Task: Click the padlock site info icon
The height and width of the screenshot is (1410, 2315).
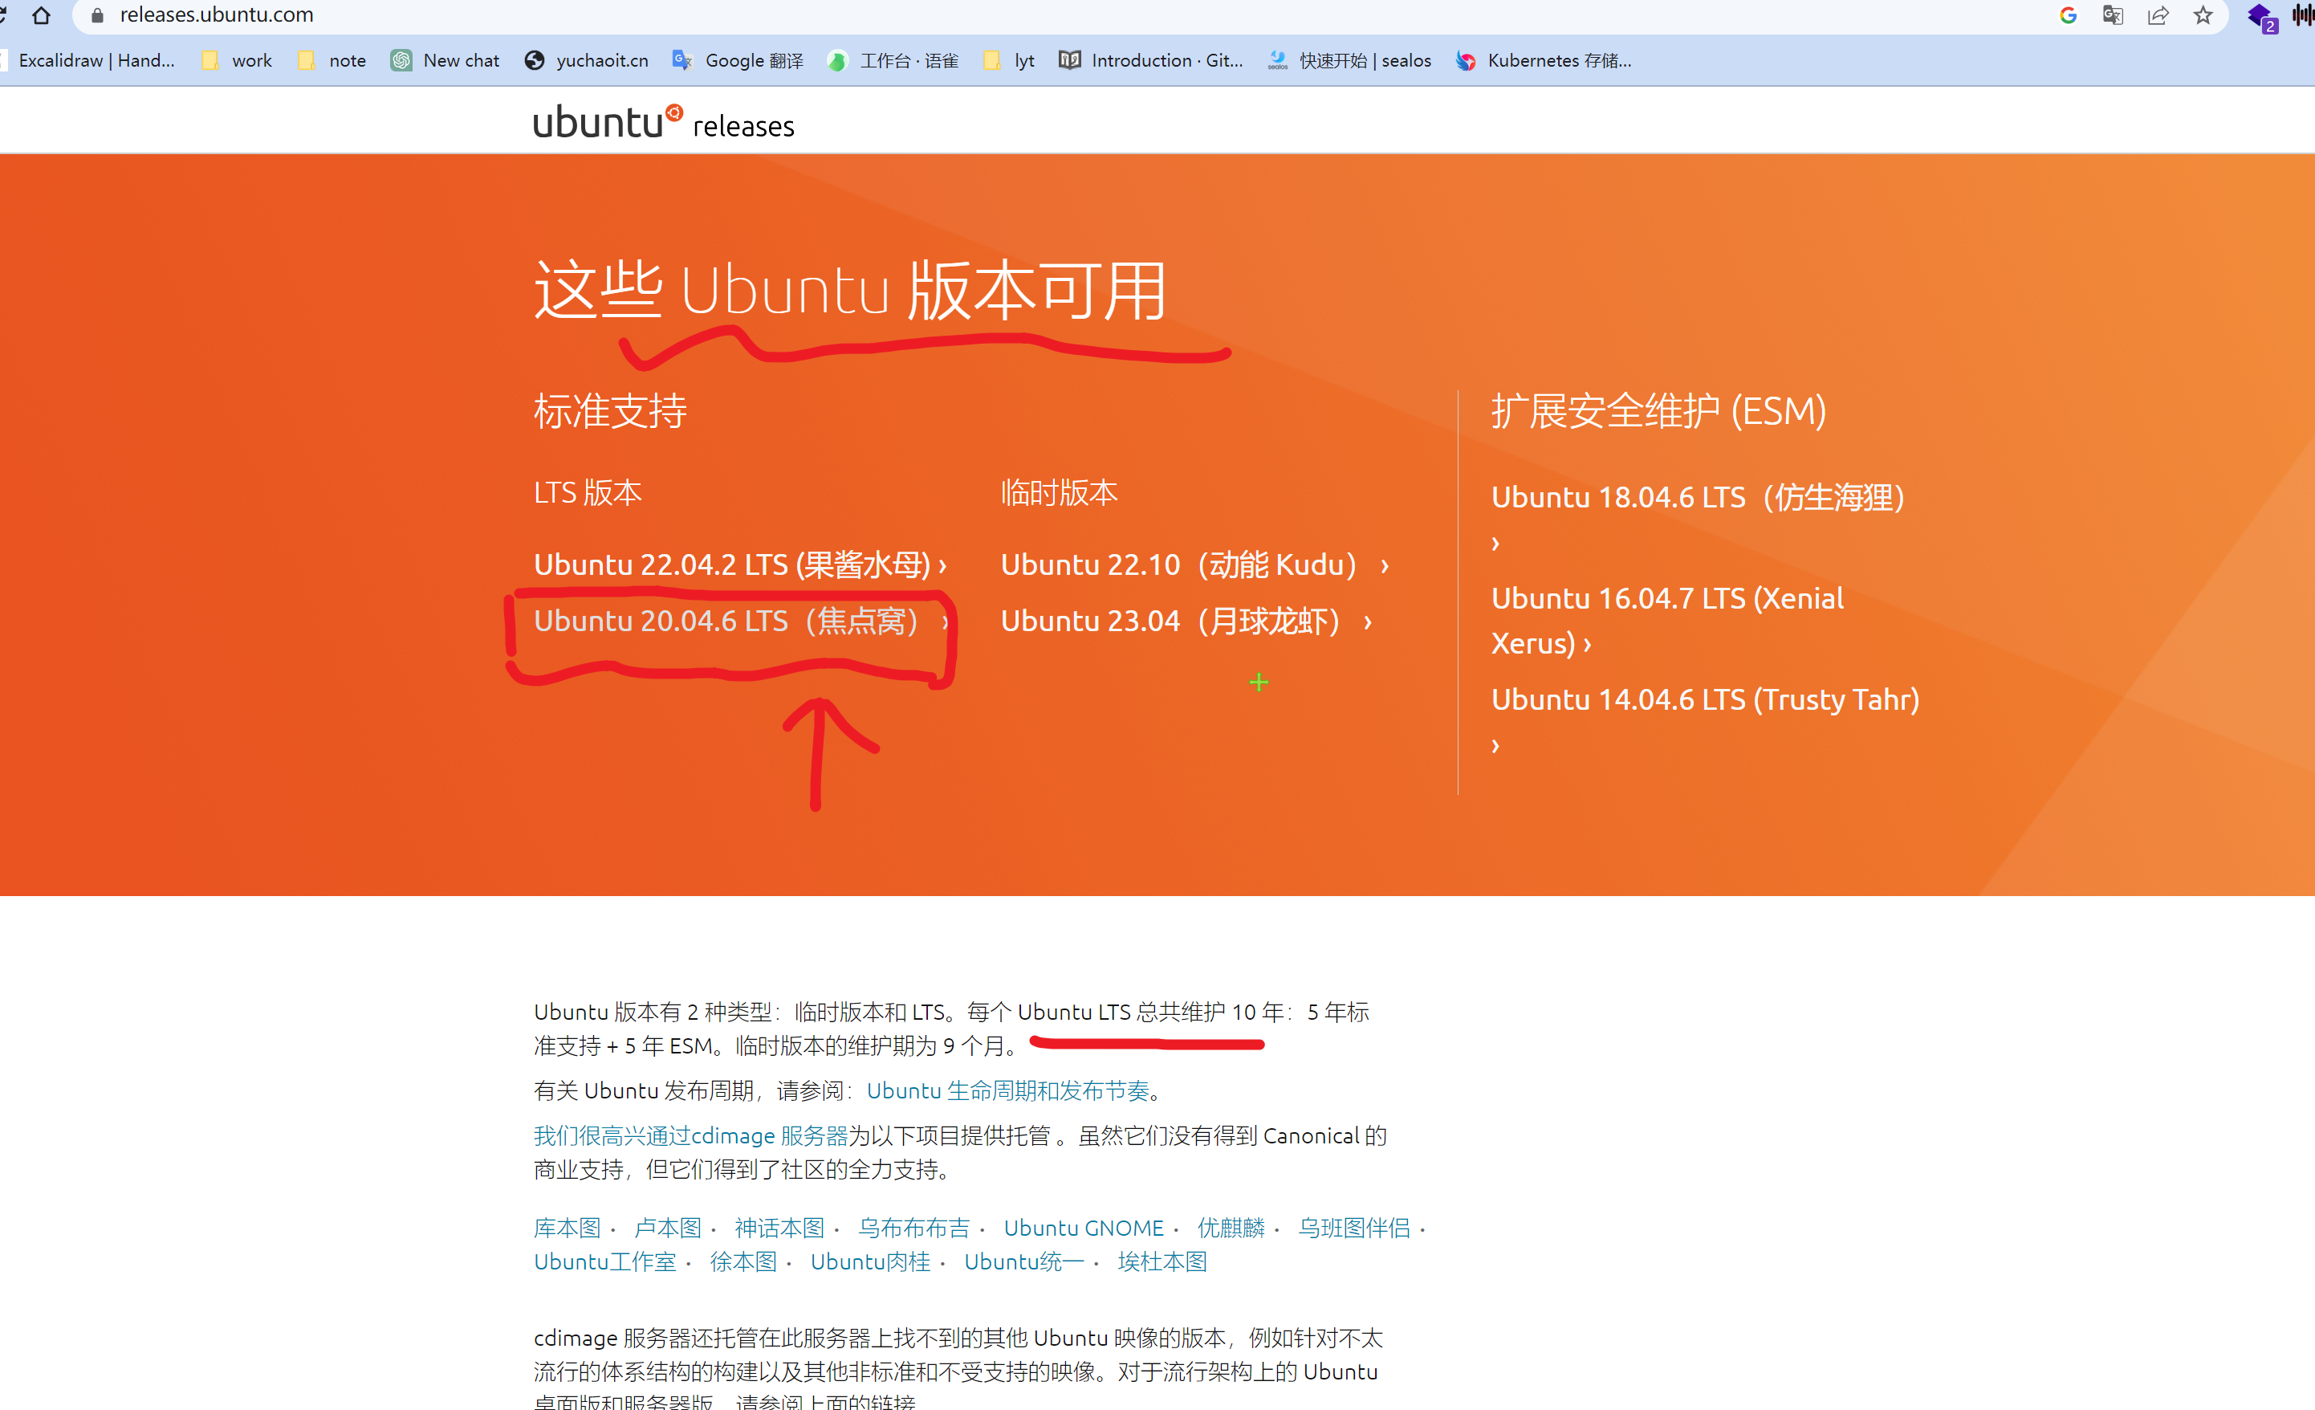Action: coord(97,15)
